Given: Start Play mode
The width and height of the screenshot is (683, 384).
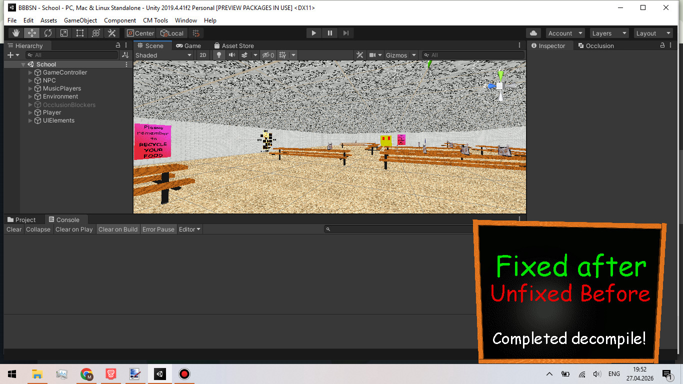Looking at the screenshot, I should (x=313, y=33).
